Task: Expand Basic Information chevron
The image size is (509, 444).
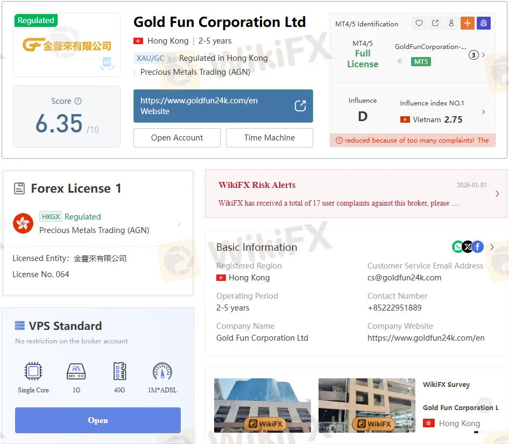Action: [x=492, y=247]
